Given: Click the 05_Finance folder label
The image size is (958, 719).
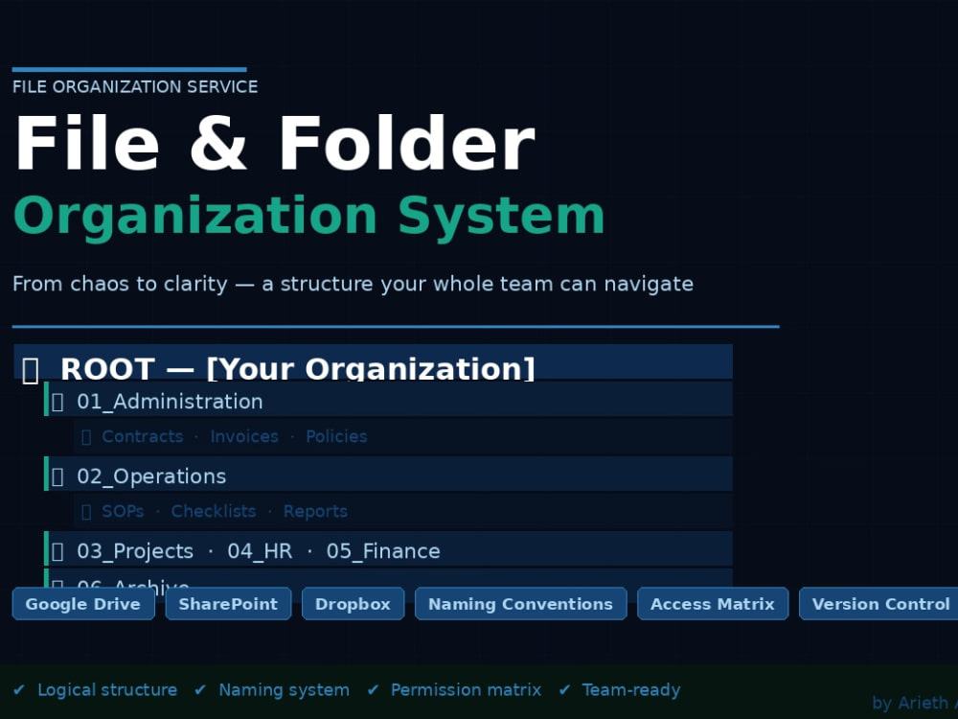Looking at the screenshot, I should (383, 551).
